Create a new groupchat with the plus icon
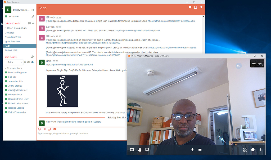This screenshot has width=271, height=160. tap(33, 23)
